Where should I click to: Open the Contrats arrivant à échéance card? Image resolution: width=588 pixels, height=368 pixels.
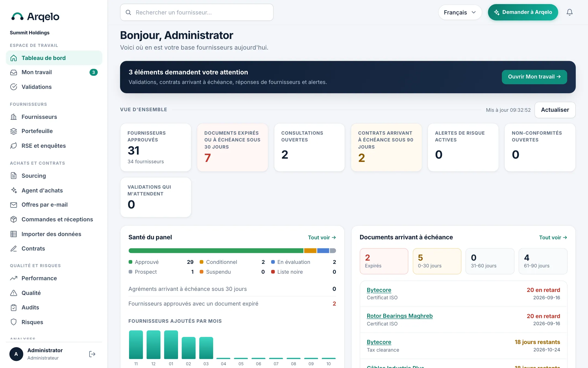coord(386,147)
